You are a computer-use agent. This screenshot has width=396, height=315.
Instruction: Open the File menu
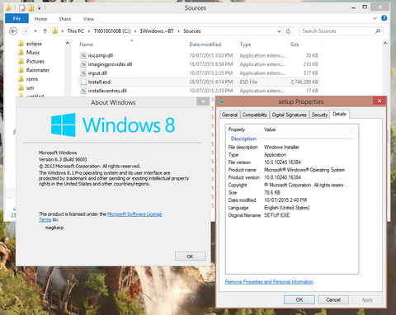click(16, 18)
